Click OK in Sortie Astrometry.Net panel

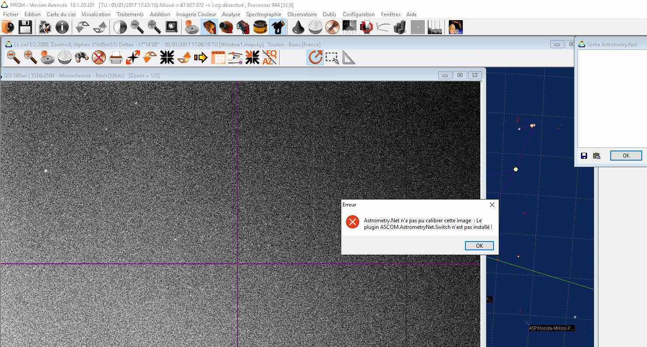(626, 156)
